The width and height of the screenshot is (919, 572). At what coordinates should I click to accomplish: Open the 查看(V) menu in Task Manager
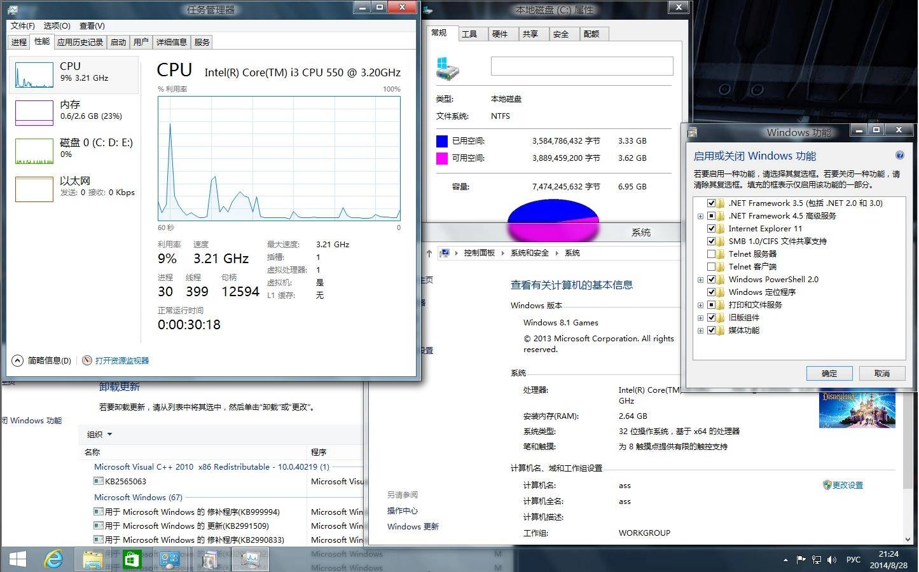click(92, 25)
